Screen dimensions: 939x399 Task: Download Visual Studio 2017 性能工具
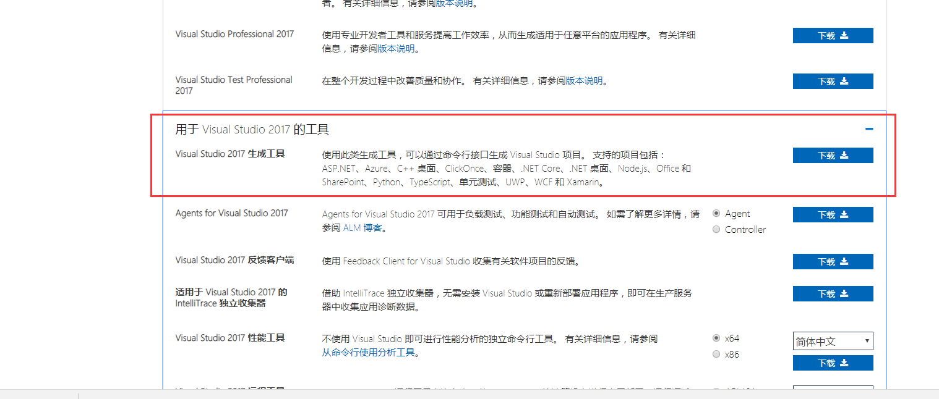tap(833, 363)
